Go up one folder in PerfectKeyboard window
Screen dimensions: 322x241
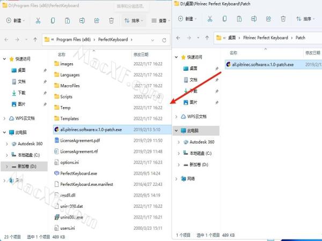point(35,40)
